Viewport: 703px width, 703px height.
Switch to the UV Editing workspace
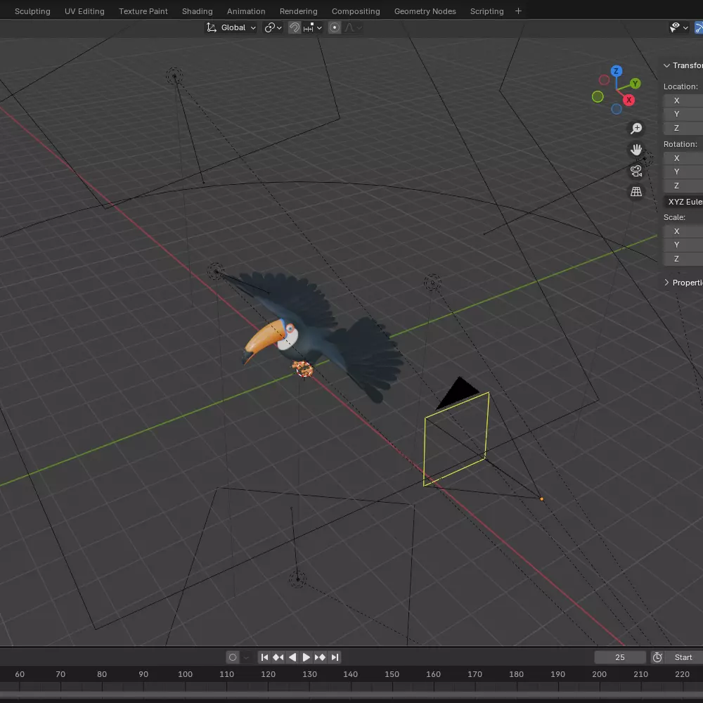(x=84, y=11)
